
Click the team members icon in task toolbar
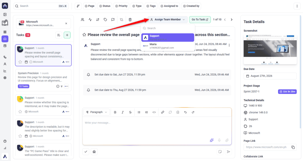pos(83,20)
